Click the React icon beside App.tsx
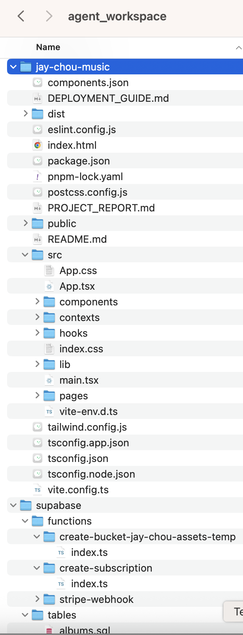The width and height of the screenshot is (243, 635). pos(49,286)
